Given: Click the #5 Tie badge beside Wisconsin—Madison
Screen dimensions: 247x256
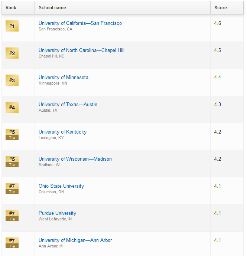Looking at the screenshot, I should [x=12, y=161].
